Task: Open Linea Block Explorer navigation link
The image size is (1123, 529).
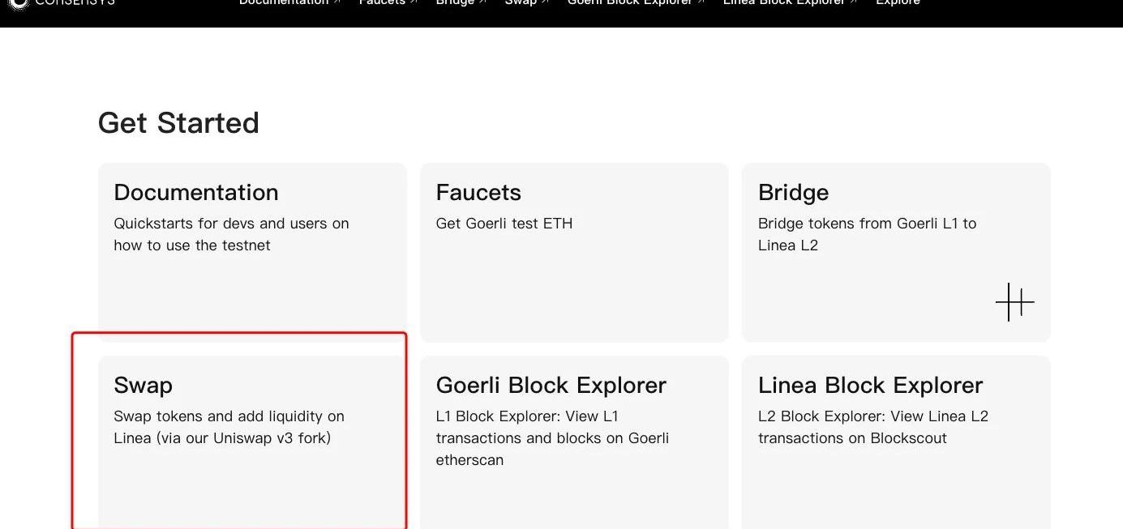Action: click(x=784, y=3)
